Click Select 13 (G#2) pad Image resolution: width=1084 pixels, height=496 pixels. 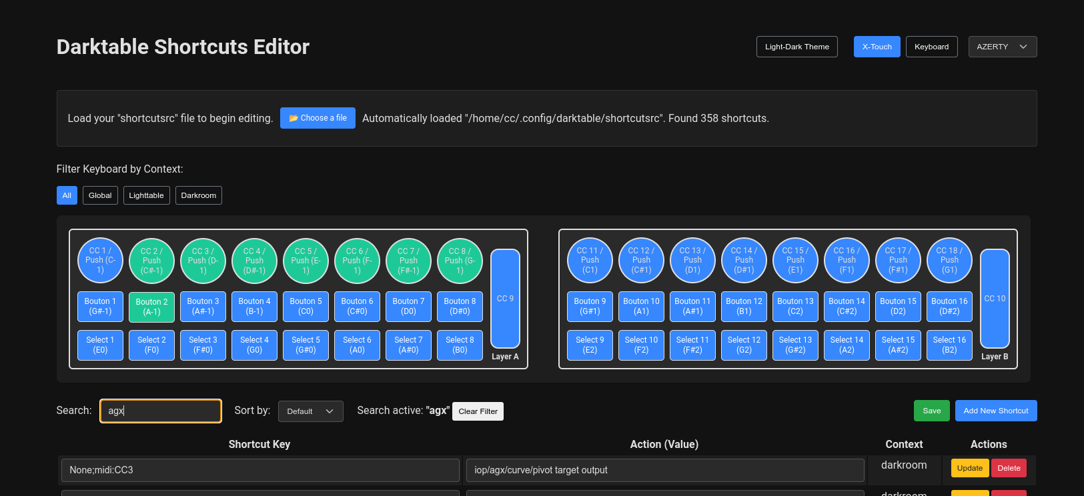coord(796,345)
